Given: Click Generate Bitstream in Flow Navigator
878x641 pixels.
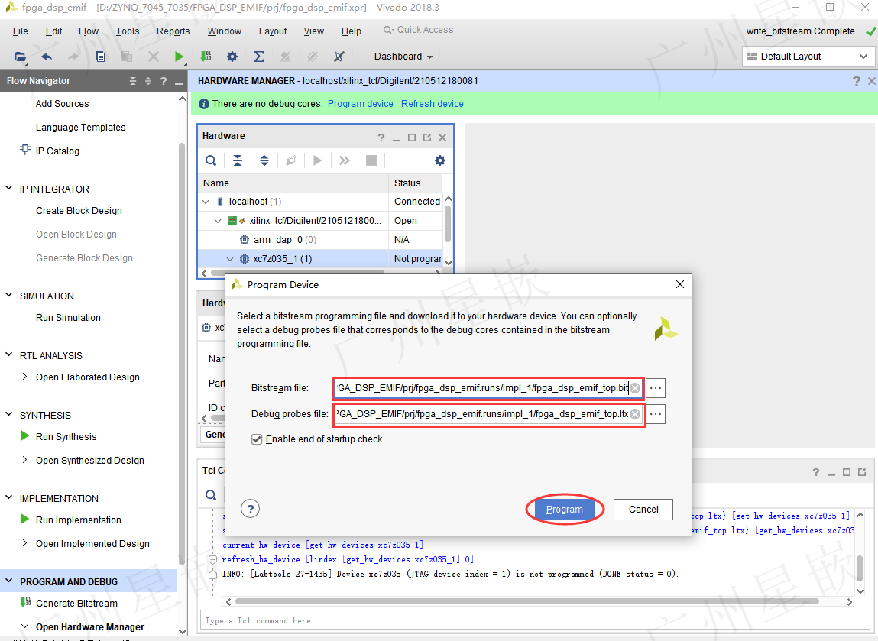Looking at the screenshot, I should point(76,604).
